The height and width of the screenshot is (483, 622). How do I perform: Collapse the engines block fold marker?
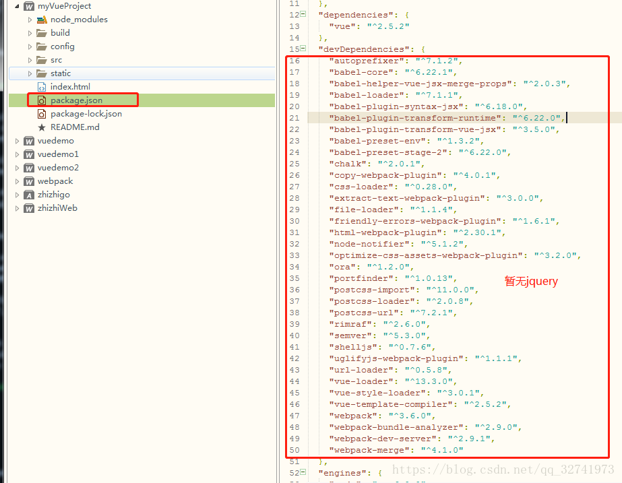click(303, 472)
